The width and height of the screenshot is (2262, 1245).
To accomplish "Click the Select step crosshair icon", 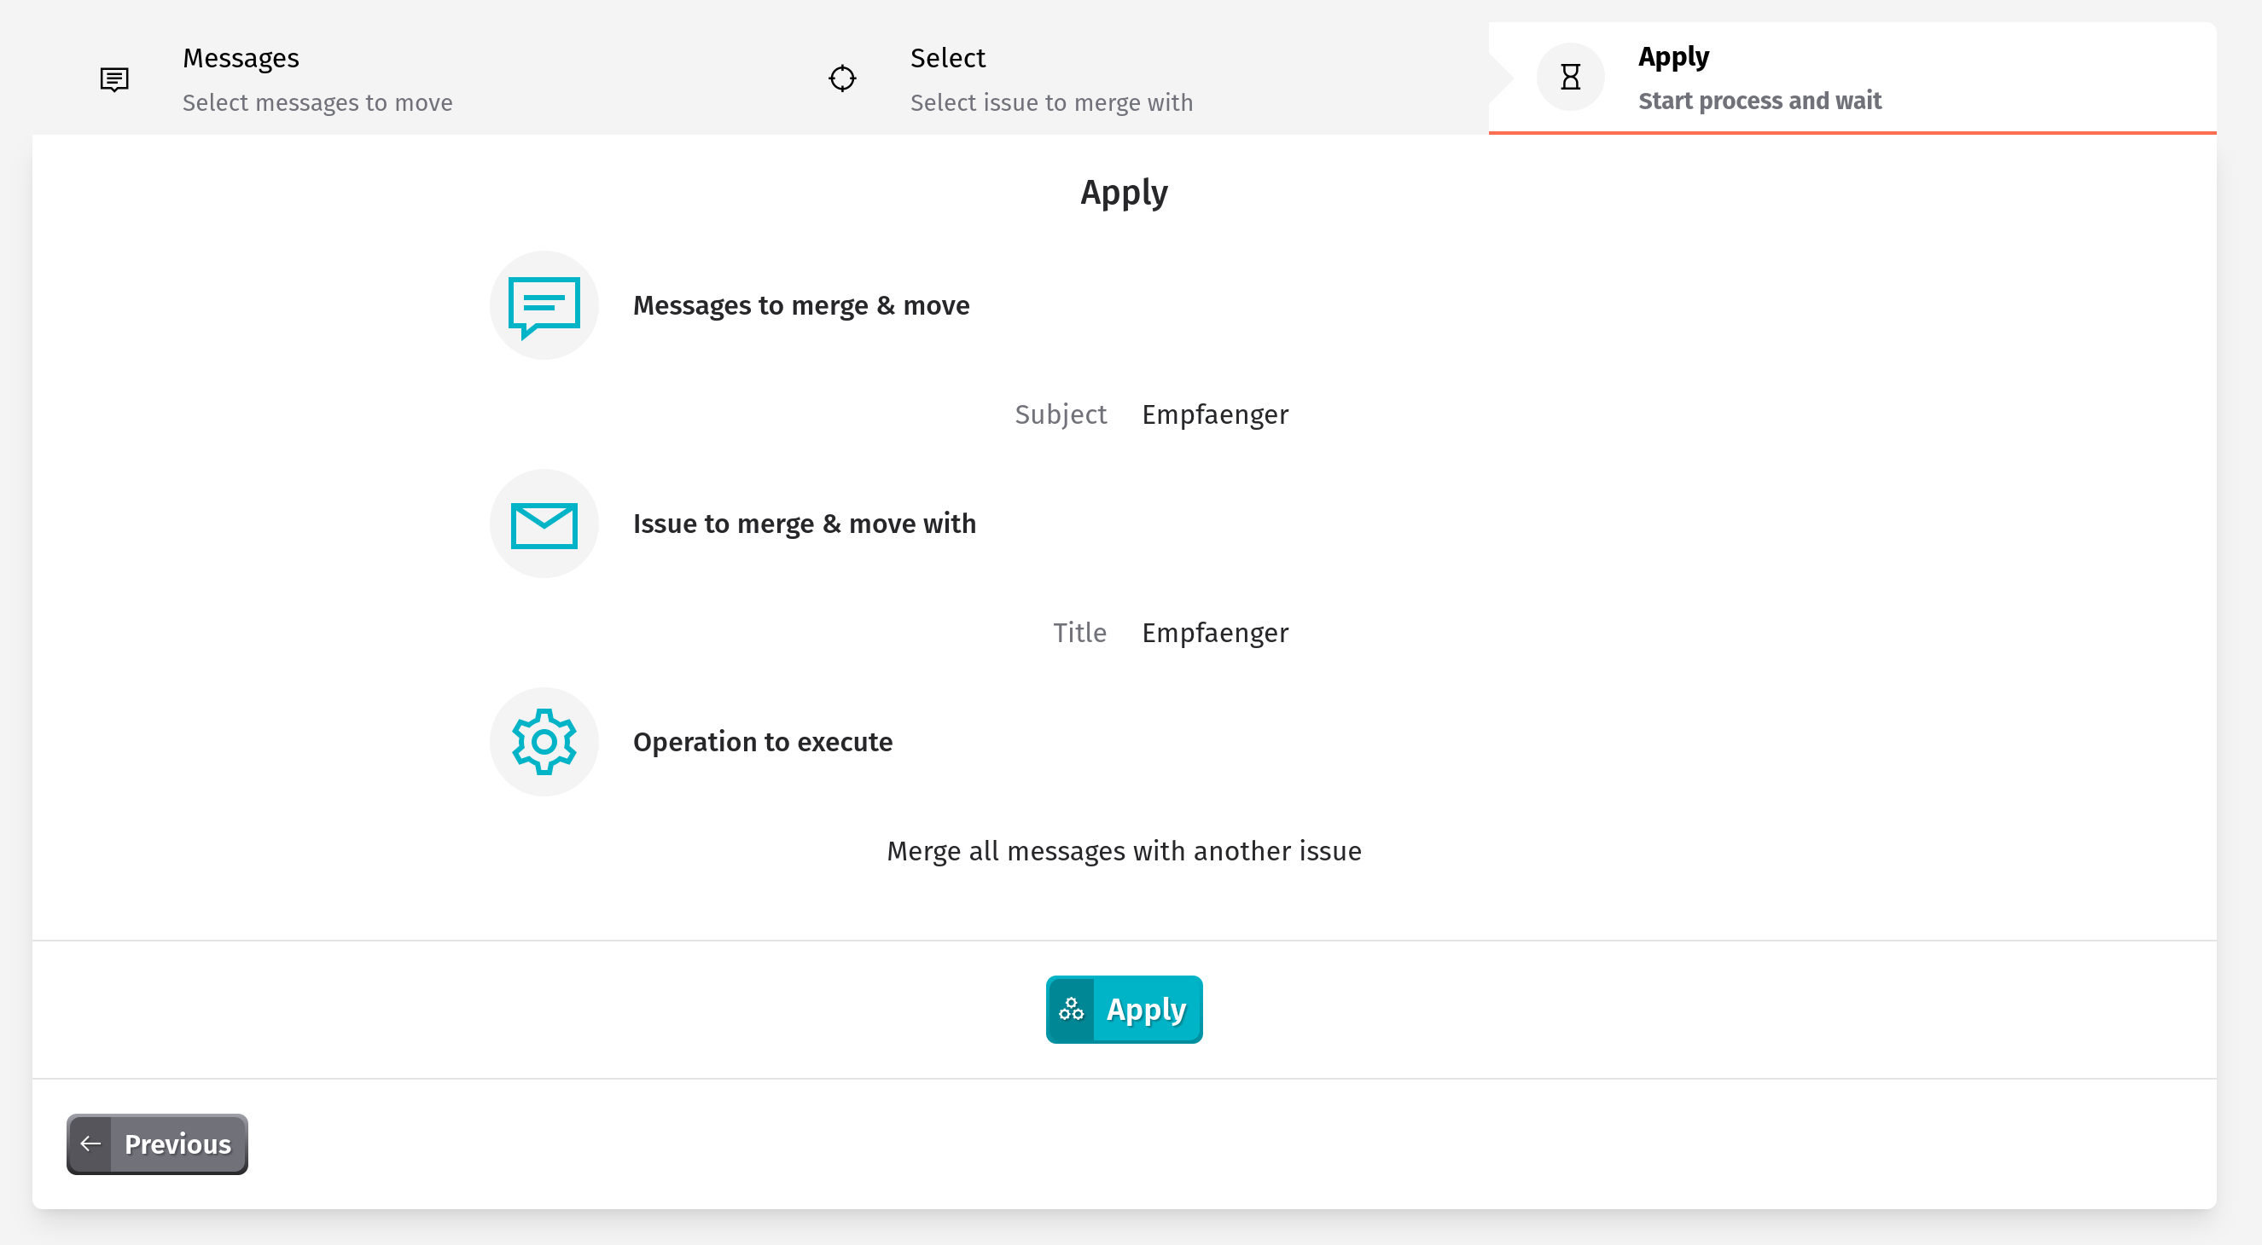I will (842, 78).
